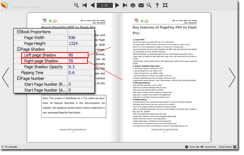
Task: Toggle Sound On speaker
Action: point(208,147)
